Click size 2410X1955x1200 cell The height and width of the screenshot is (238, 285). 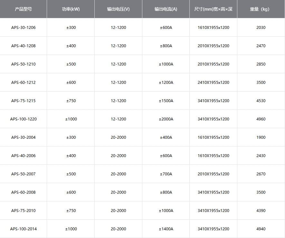(x=214, y=83)
